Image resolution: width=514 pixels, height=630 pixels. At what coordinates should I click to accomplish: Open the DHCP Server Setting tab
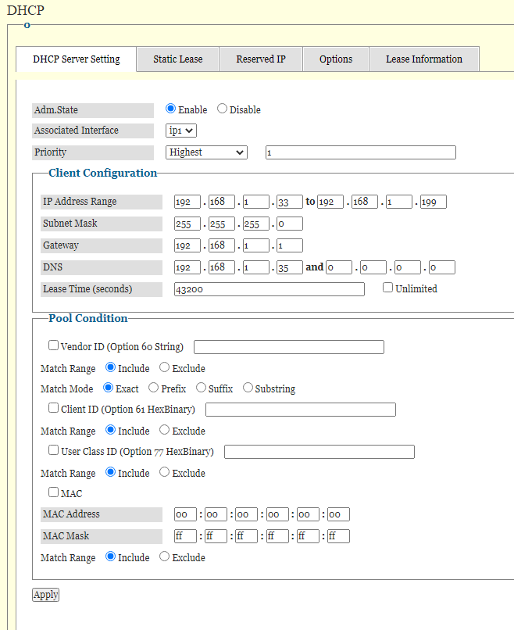[77, 59]
